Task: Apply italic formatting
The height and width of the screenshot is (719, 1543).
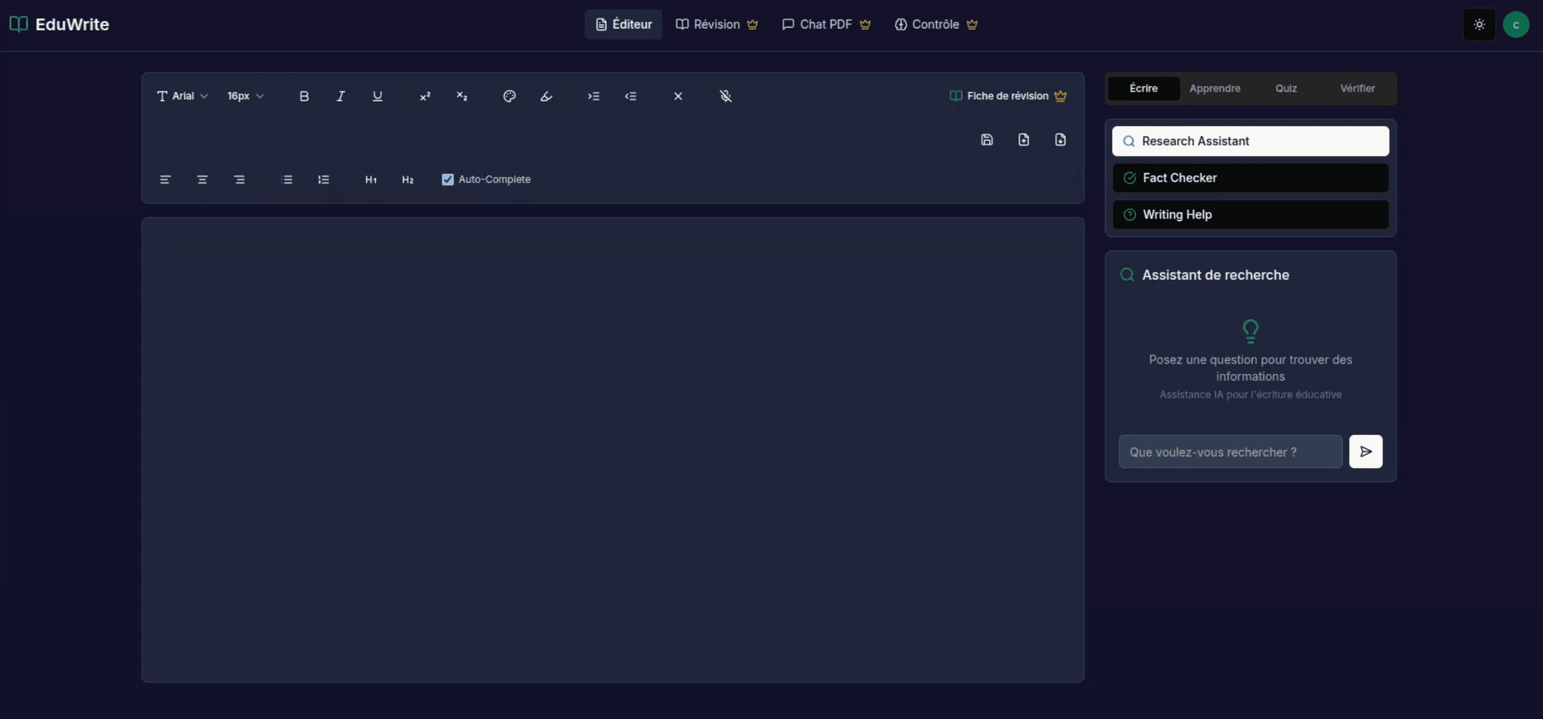Action: click(x=340, y=96)
